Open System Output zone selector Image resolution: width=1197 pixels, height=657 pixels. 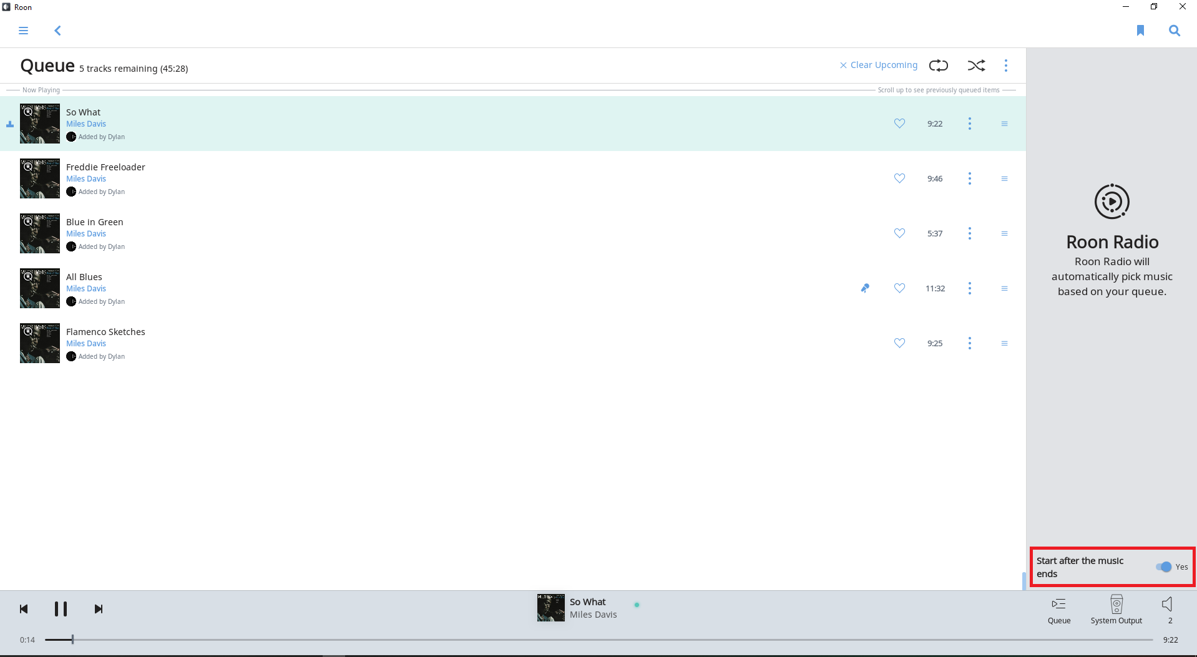coord(1116,610)
